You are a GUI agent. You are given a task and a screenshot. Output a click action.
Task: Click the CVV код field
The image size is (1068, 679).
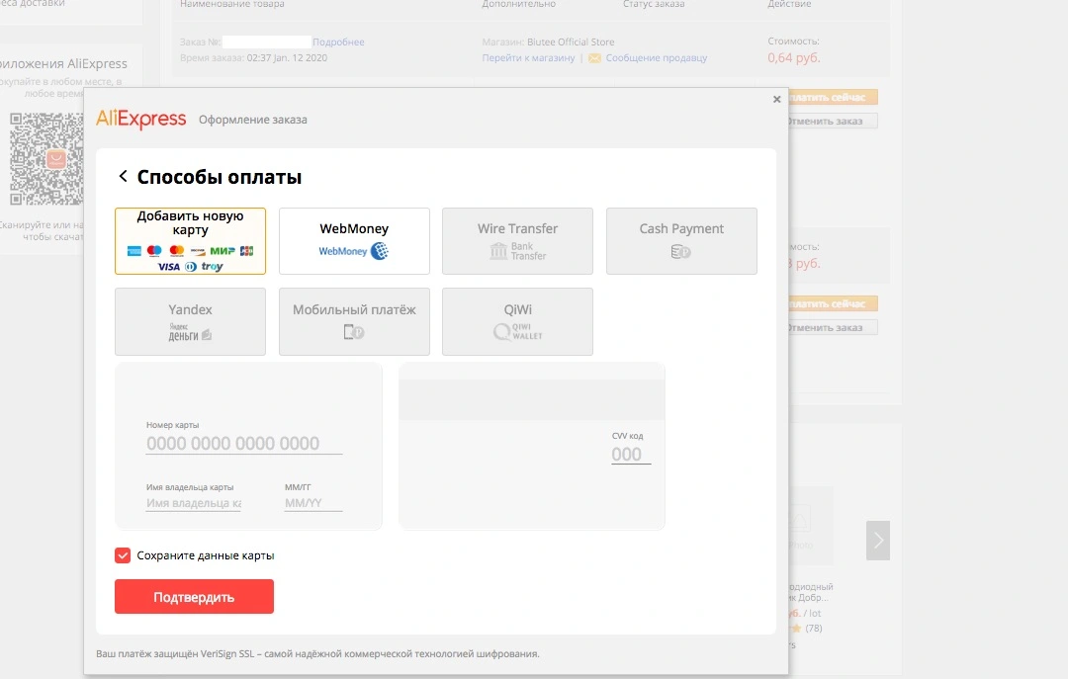(x=631, y=455)
